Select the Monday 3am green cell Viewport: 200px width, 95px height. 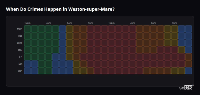tap(48, 29)
